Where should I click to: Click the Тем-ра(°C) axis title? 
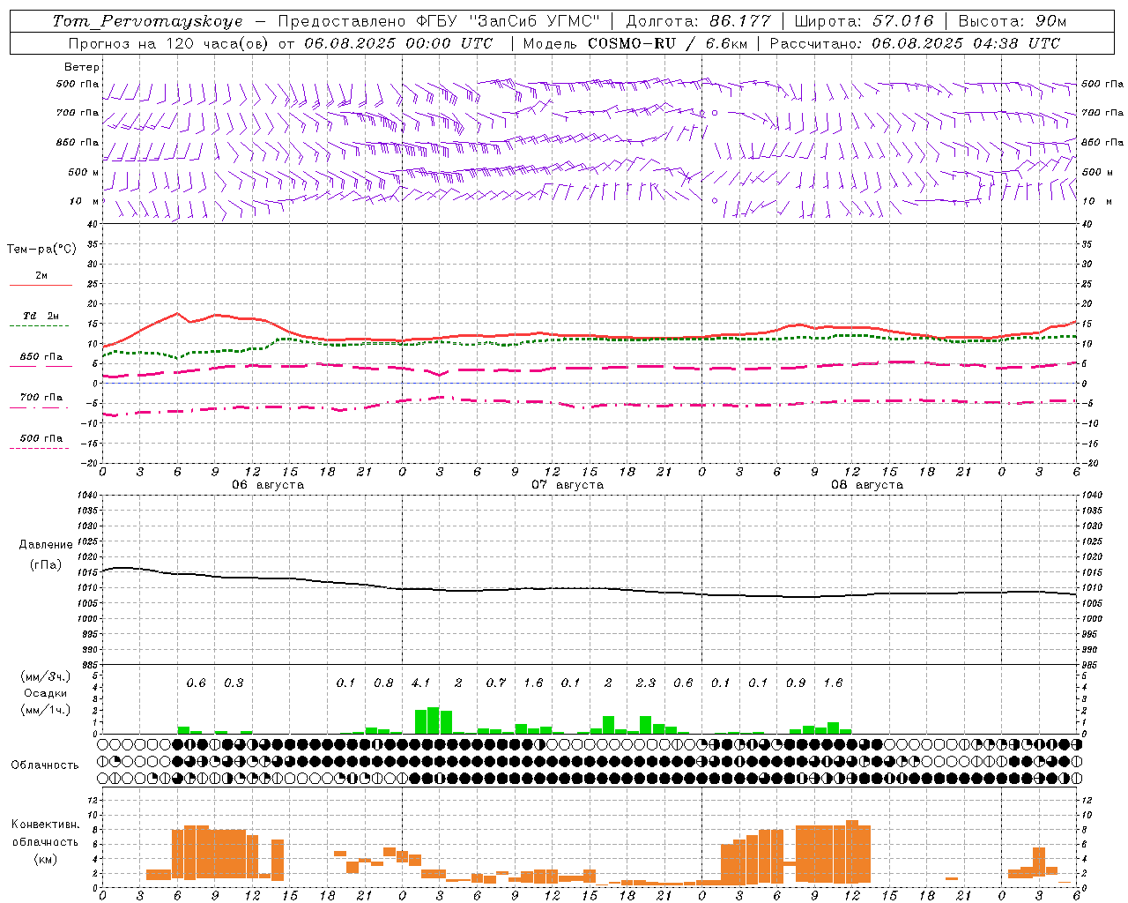coord(41,250)
